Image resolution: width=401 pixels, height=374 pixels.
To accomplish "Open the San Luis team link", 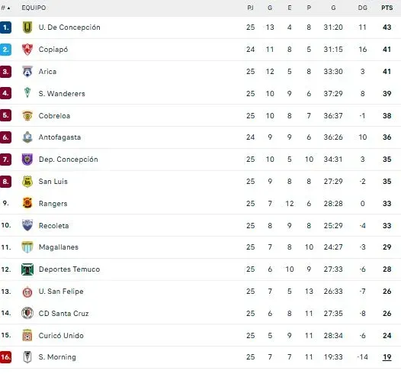I will (53, 181).
